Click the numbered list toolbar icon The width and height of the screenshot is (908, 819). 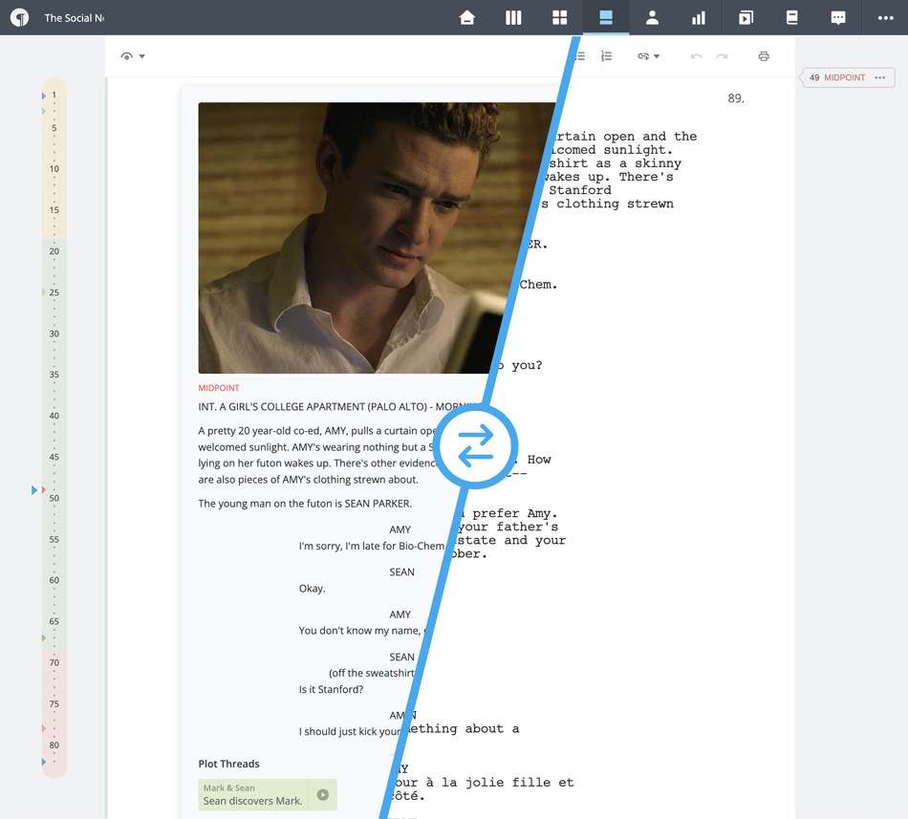[x=606, y=56]
